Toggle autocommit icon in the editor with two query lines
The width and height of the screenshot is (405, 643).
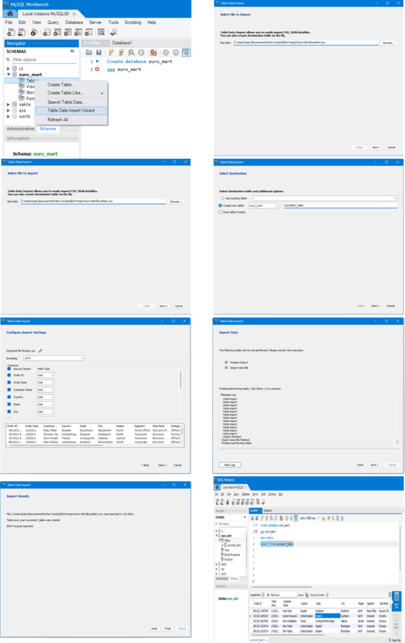coord(186,53)
